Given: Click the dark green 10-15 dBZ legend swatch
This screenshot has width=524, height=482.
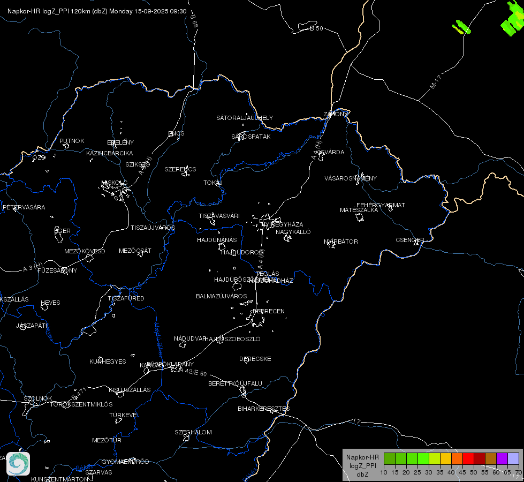Looking at the screenshot, I should point(390,458).
